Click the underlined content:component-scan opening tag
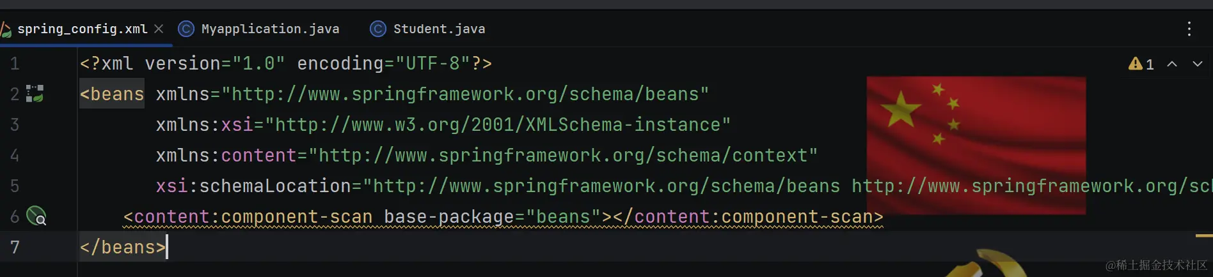 click(248, 217)
